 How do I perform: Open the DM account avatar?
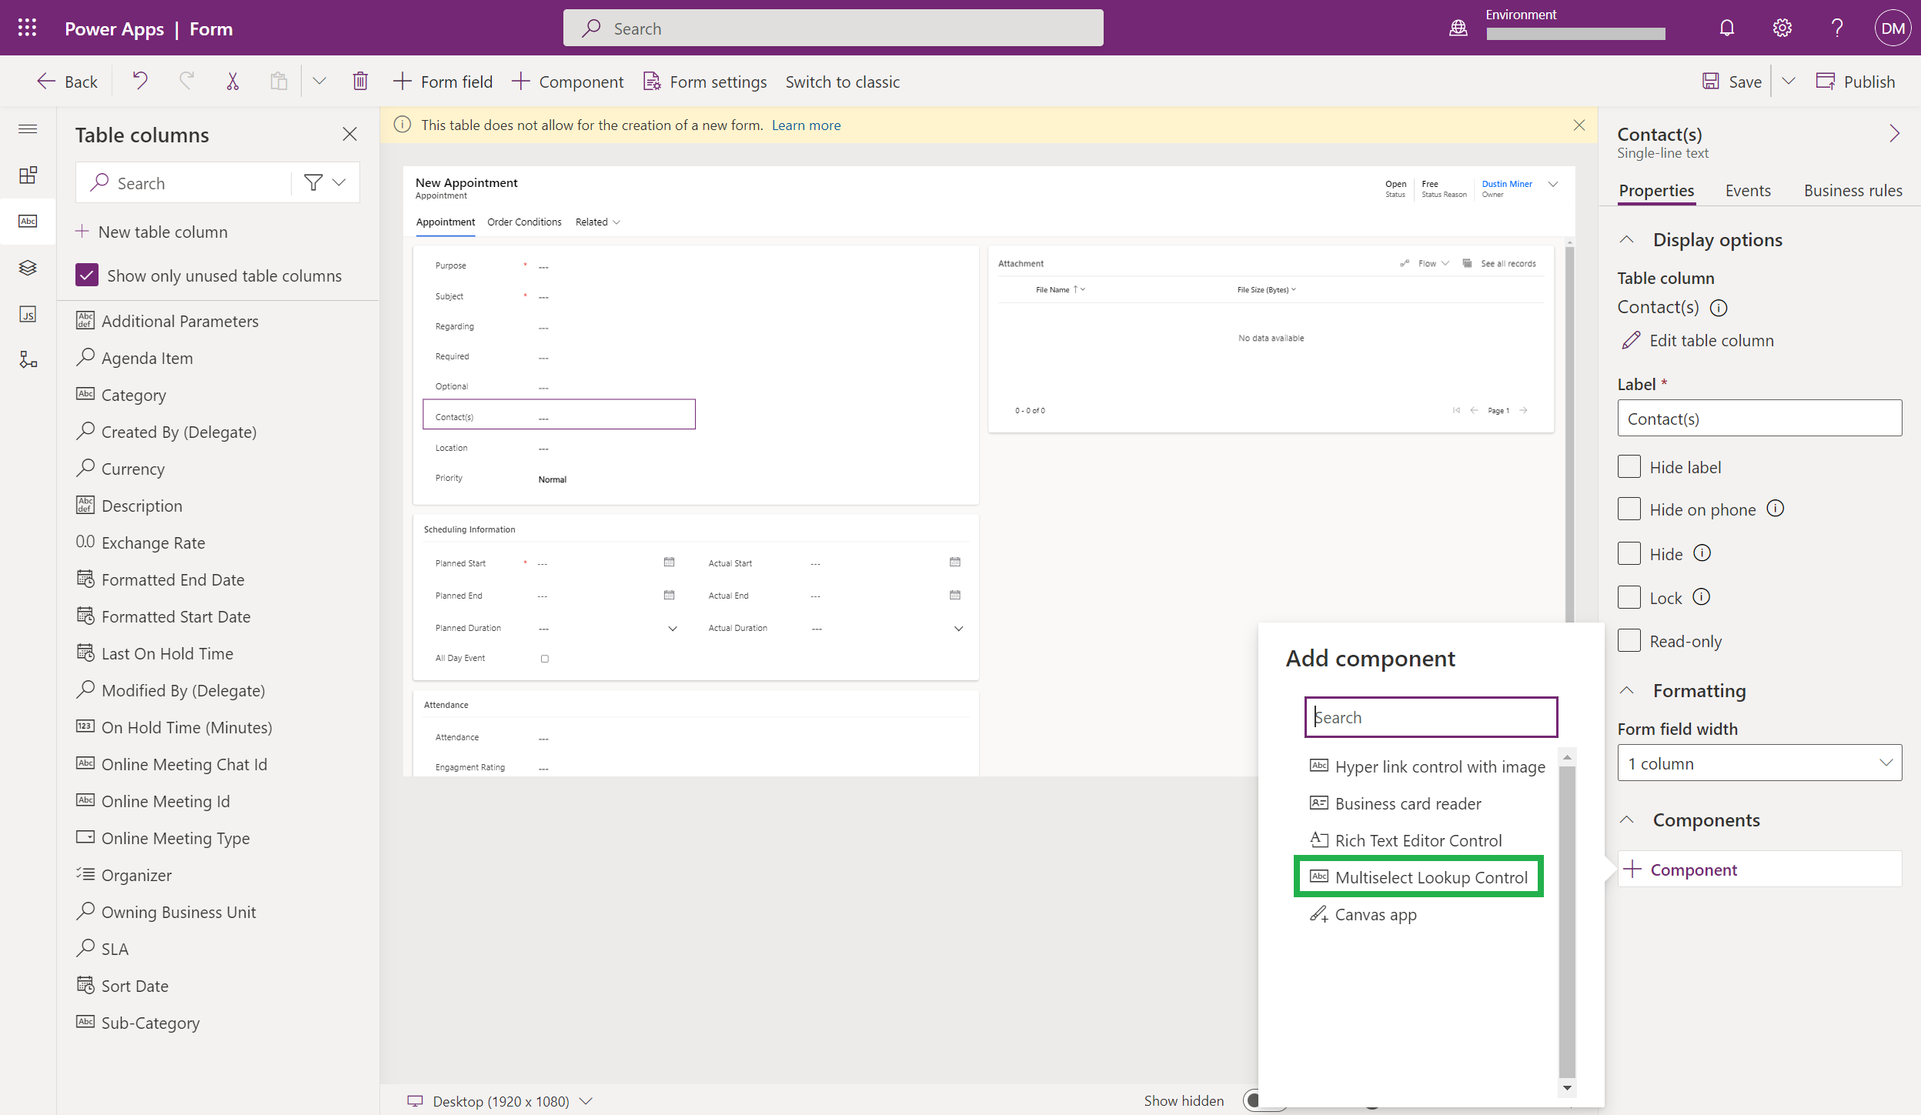[1893, 28]
